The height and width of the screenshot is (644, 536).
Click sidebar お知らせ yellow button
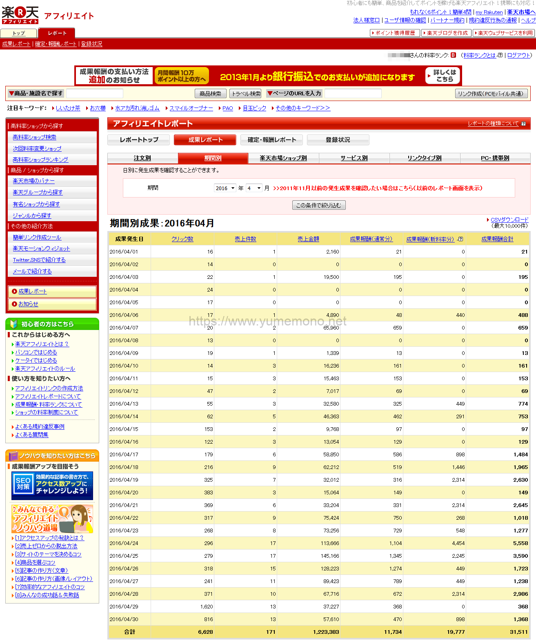pyautogui.click(x=52, y=304)
